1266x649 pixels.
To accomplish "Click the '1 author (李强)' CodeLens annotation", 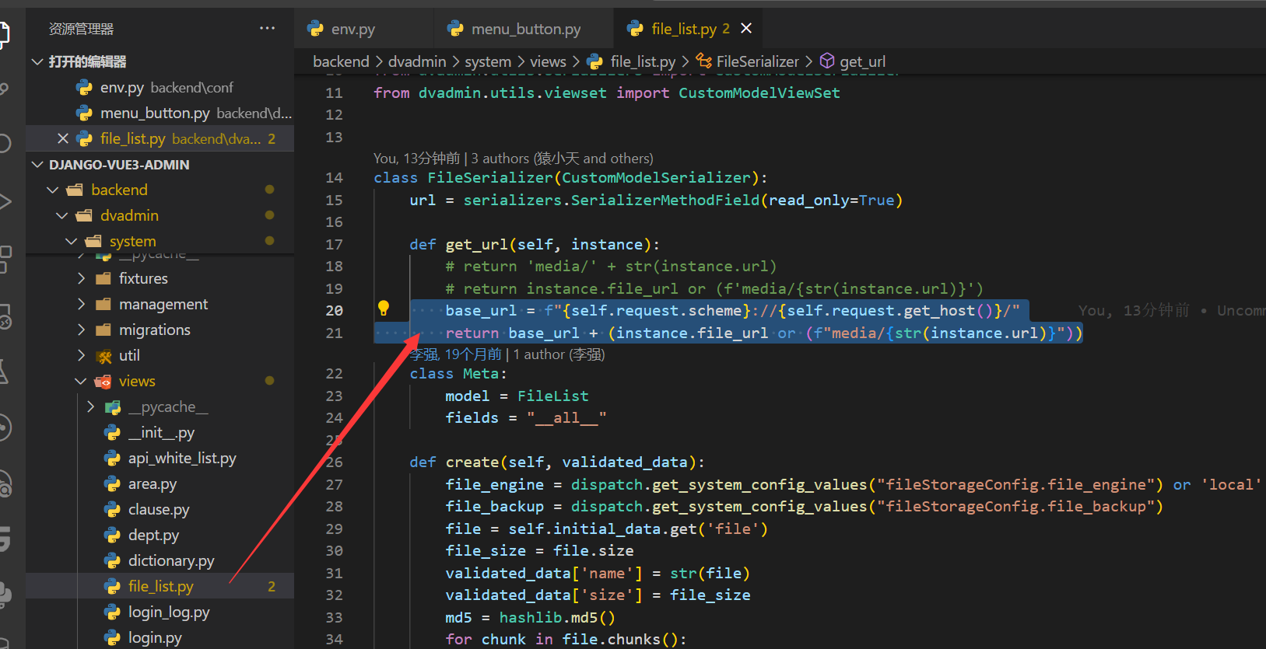I will [559, 354].
